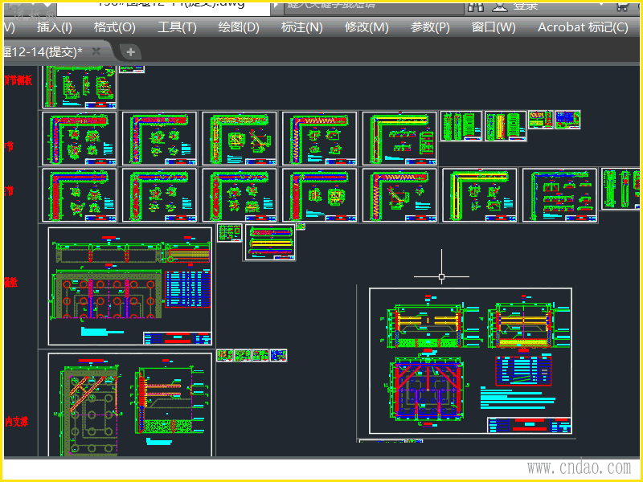The image size is (643, 482).
Task: Open the 参数(P) menu
Action: click(x=430, y=27)
